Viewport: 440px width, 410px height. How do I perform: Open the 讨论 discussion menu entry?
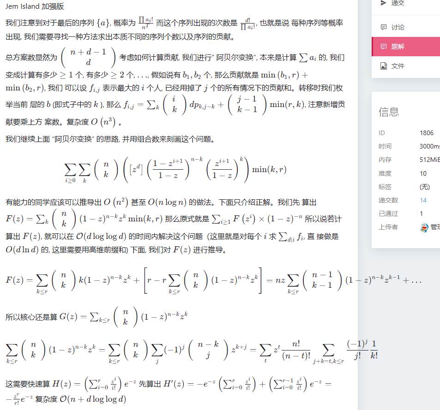[406, 27]
